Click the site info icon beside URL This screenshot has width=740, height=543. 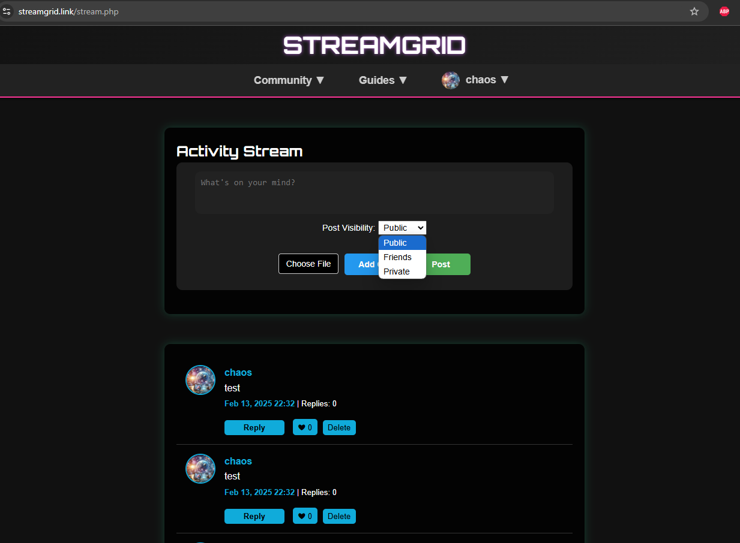click(7, 11)
